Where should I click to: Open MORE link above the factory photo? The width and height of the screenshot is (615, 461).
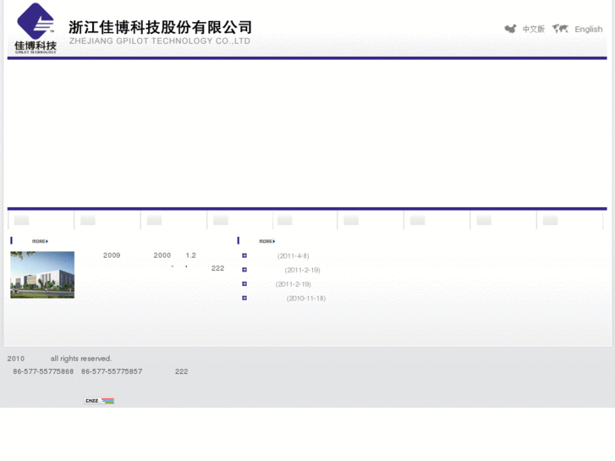click(40, 241)
